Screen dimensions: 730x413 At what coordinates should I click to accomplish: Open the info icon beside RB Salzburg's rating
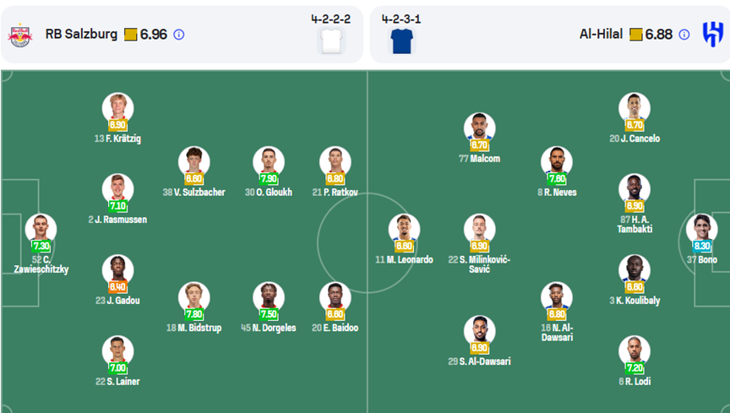tap(179, 35)
